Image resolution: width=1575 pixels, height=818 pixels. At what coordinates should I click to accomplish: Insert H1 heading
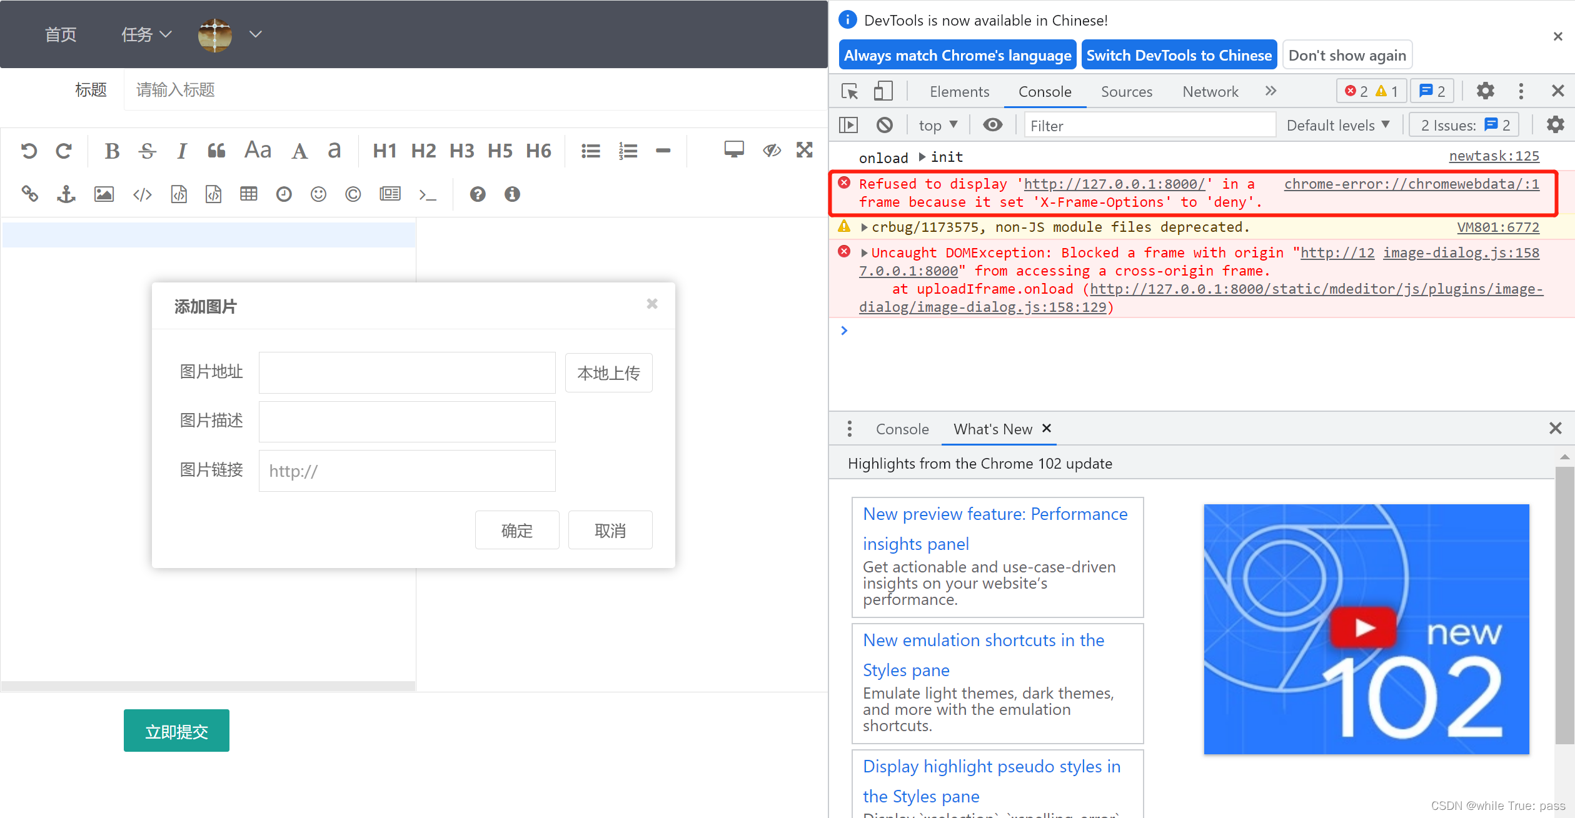pos(385,151)
